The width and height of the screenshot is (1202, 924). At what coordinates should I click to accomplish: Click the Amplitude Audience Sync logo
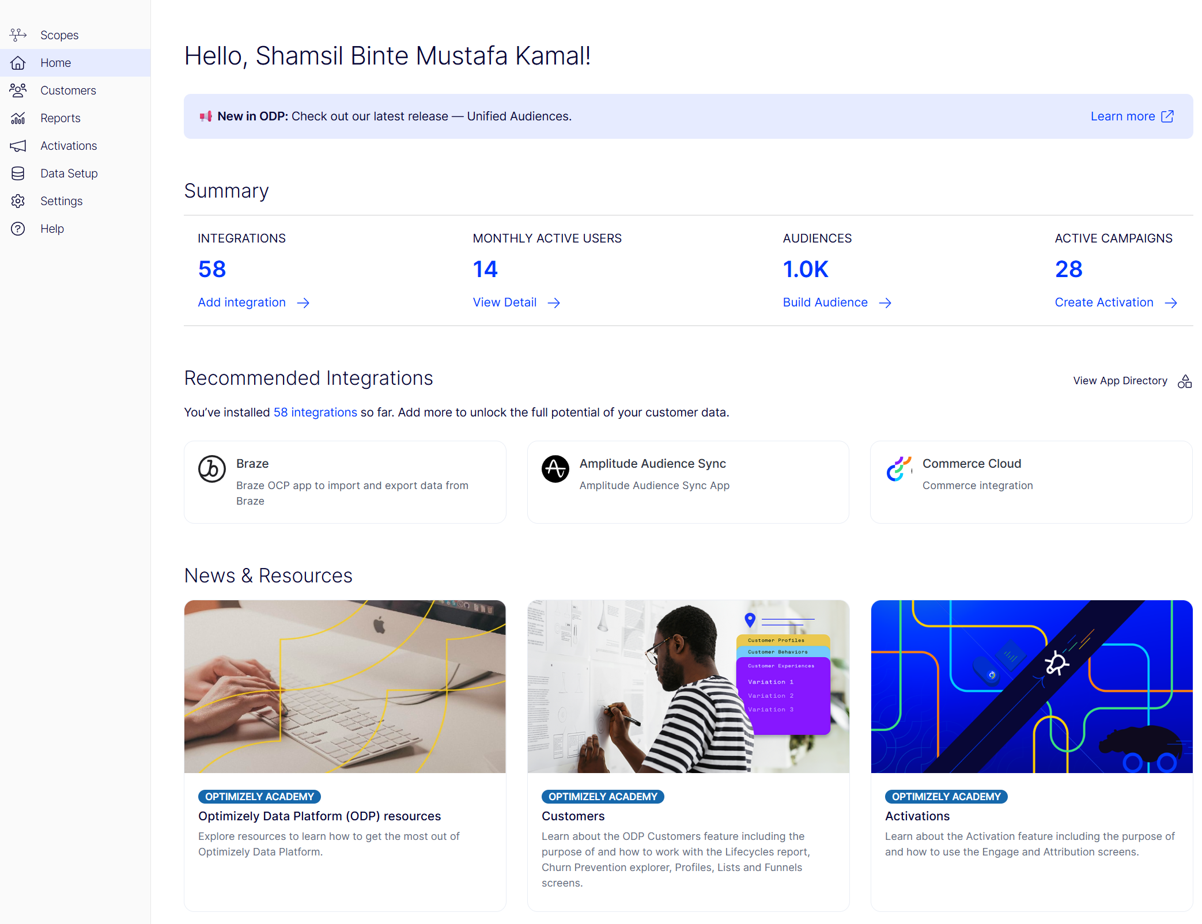(555, 469)
